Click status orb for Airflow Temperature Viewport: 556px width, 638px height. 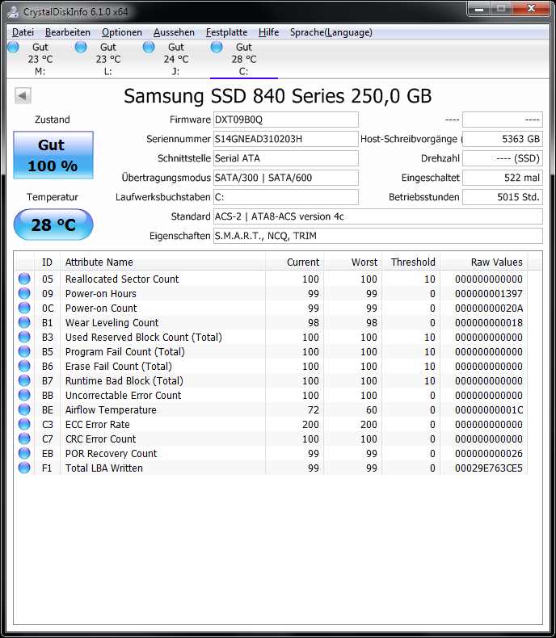click(24, 409)
